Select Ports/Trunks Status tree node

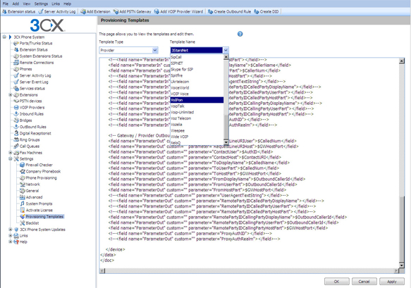point(36,43)
